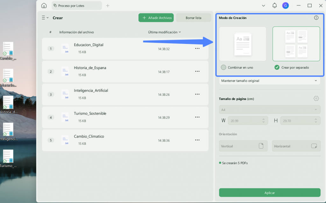Image resolution: width=326 pixels, height=203 pixels.
Task: Choose Vertical orientation
Action: (x=243, y=146)
